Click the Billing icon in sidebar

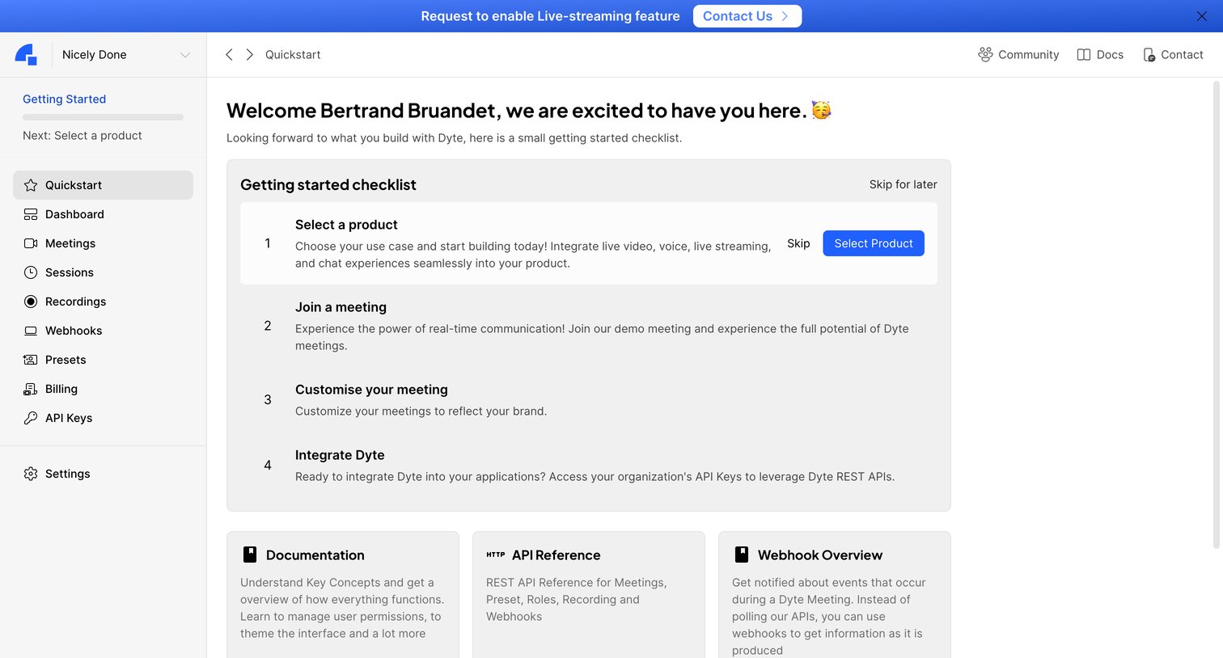[31, 389]
